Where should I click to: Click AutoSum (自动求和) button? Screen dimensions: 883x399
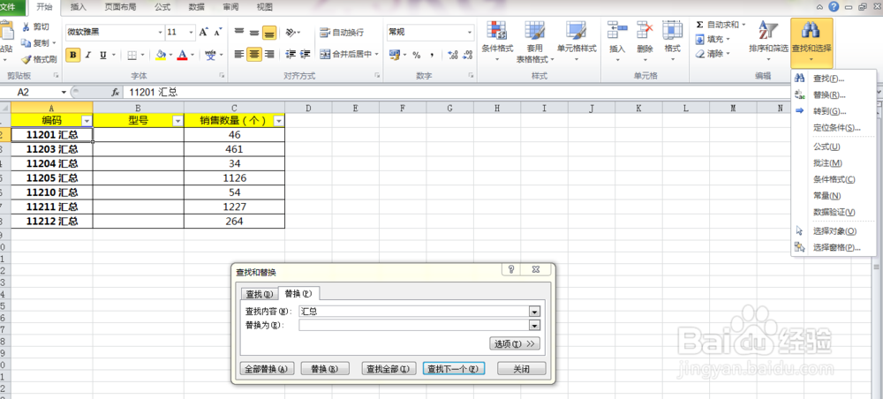tap(716, 25)
